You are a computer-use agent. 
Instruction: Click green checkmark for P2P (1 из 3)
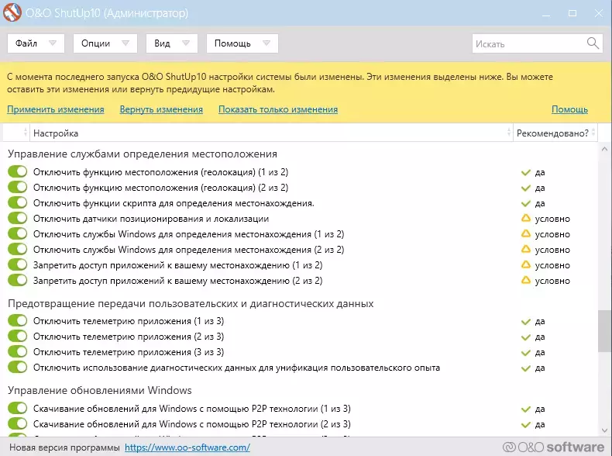(526, 409)
